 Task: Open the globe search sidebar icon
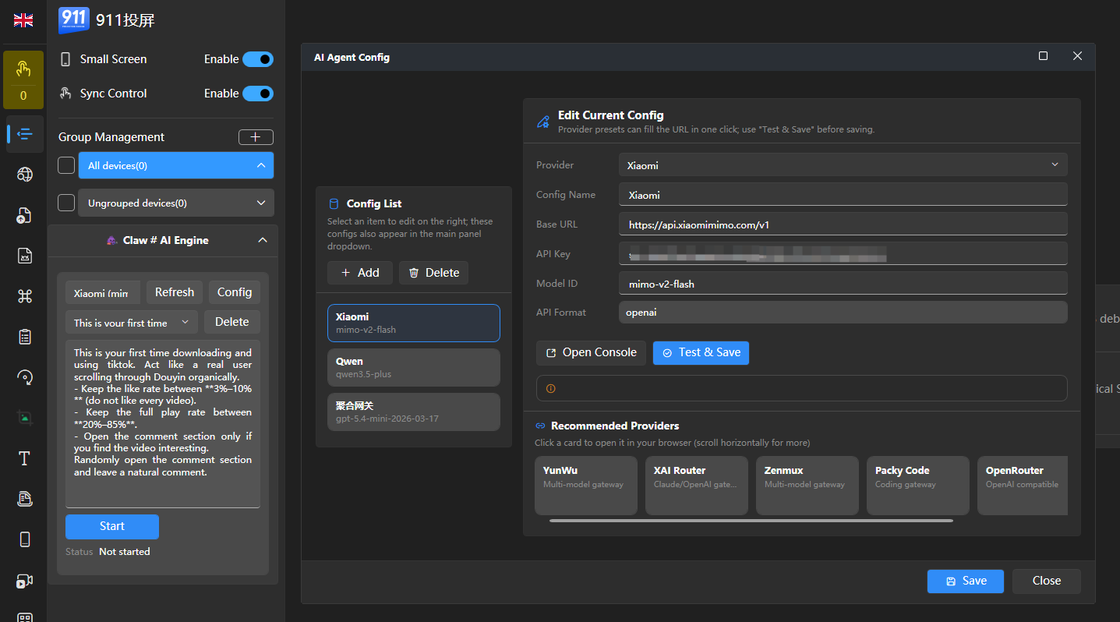[x=25, y=175]
